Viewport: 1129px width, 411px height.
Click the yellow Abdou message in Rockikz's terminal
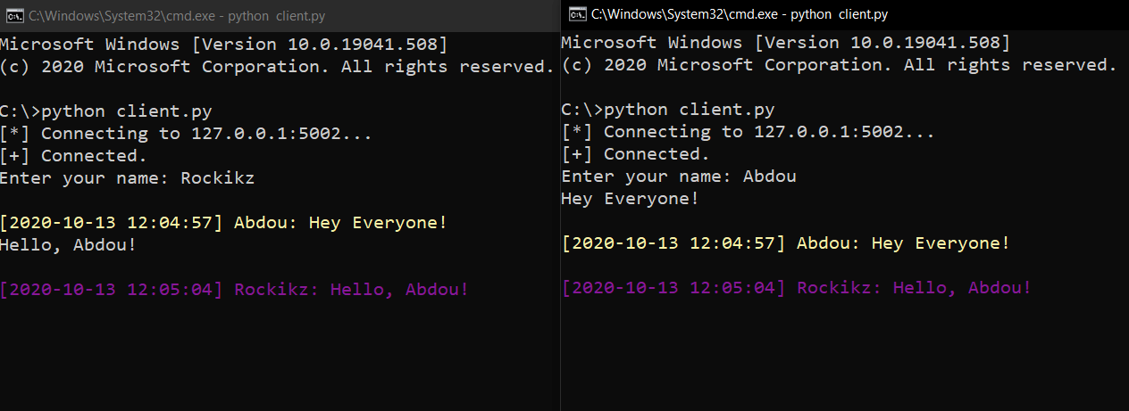click(x=222, y=222)
